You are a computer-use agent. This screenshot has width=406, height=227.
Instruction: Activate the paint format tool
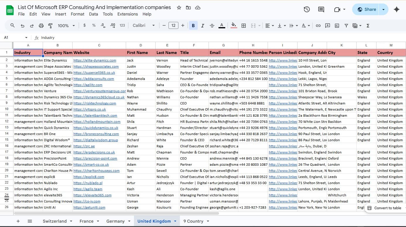pyautogui.click(x=50, y=26)
